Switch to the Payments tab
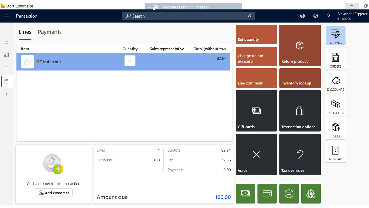369x208 pixels. pyautogui.click(x=50, y=32)
